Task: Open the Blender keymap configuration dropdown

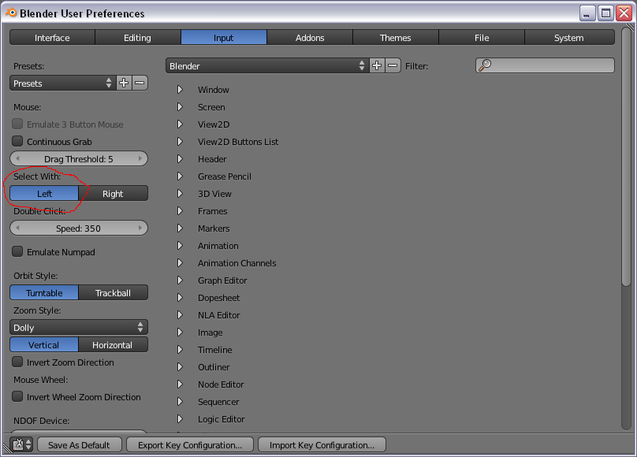Action: pos(267,65)
